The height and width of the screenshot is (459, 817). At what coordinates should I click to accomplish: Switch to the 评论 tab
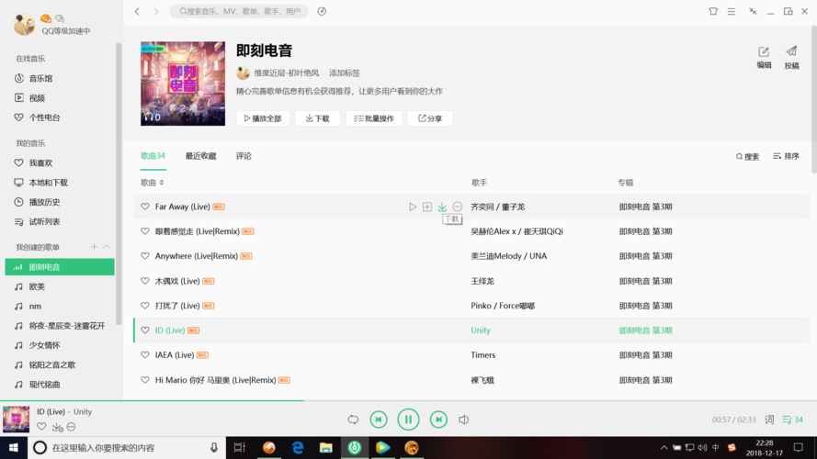click(x=244, y=156)
